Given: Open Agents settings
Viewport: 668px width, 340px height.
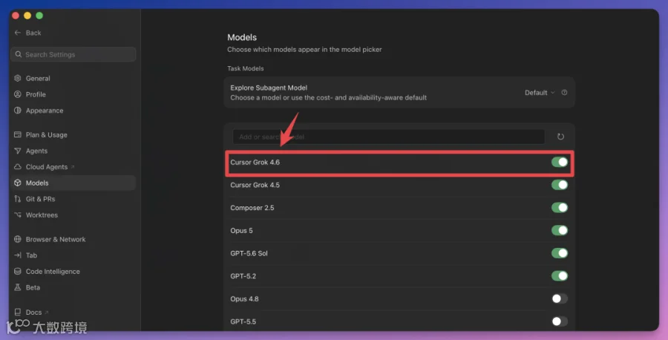Looking at the screenshot, I should [x=73, y=151].
